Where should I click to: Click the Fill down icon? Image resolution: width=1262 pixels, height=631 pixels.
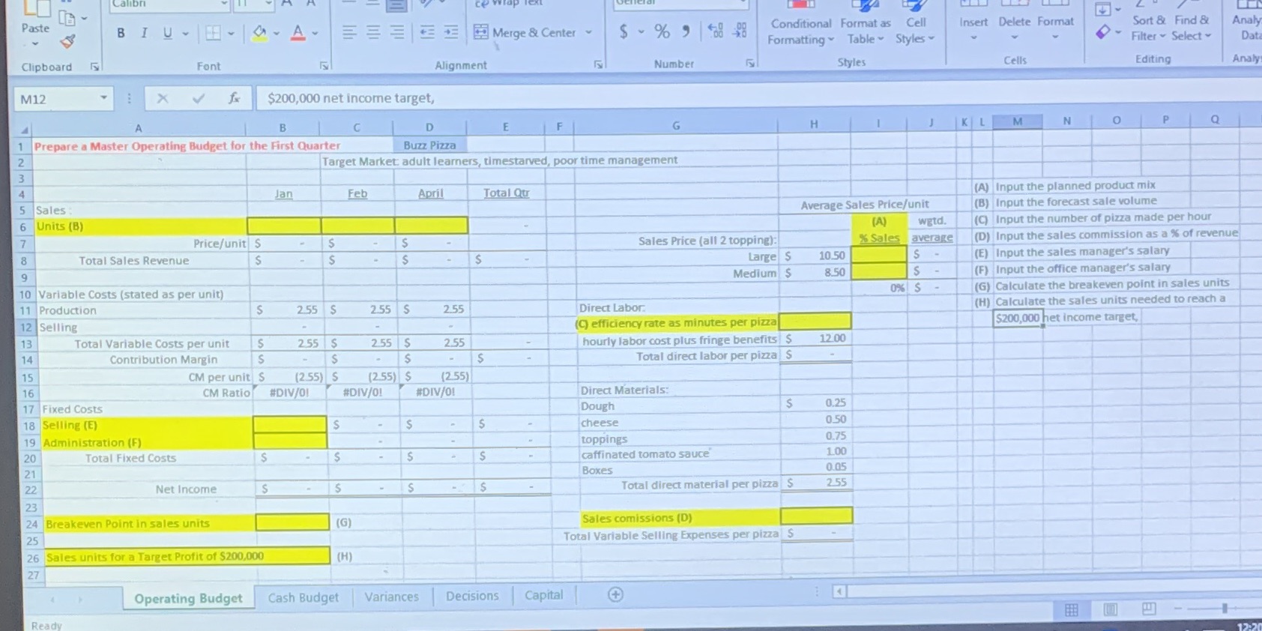coord(1102,10)
